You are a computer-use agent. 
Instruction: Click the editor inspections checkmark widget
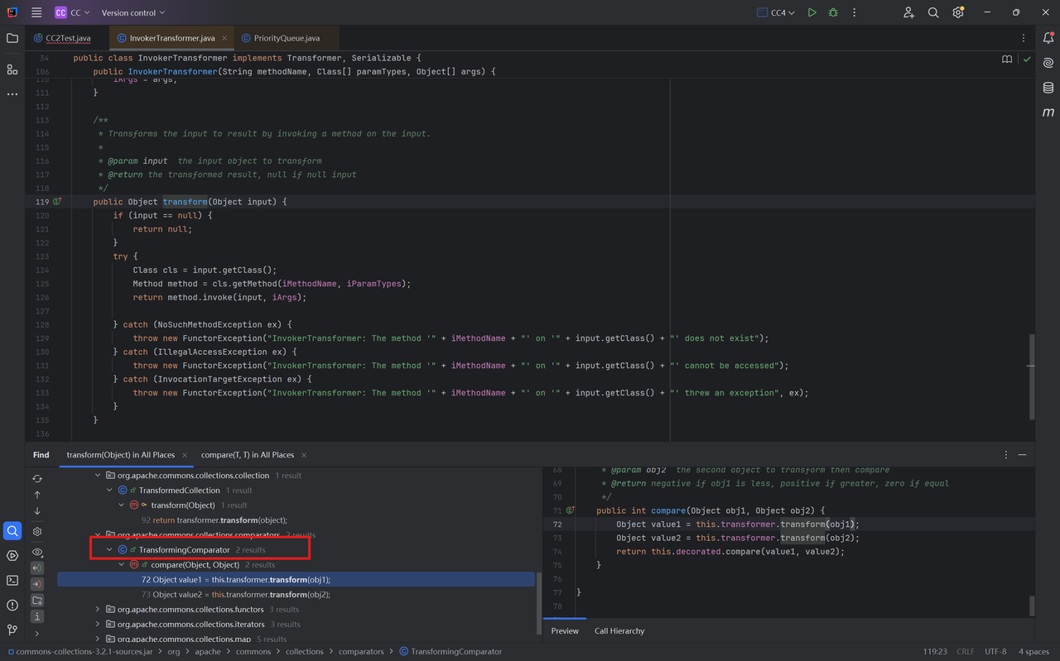pos(1027,60)
